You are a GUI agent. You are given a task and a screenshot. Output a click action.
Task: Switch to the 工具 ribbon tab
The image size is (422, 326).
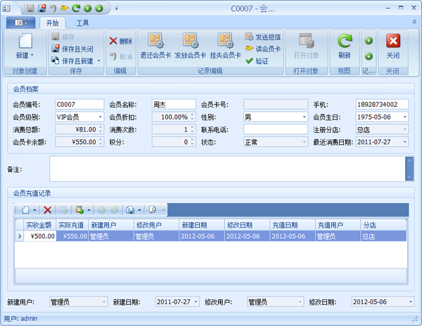tap(82, 23)
